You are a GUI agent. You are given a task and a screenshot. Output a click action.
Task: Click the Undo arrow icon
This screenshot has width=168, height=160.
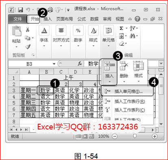(28, 10)
